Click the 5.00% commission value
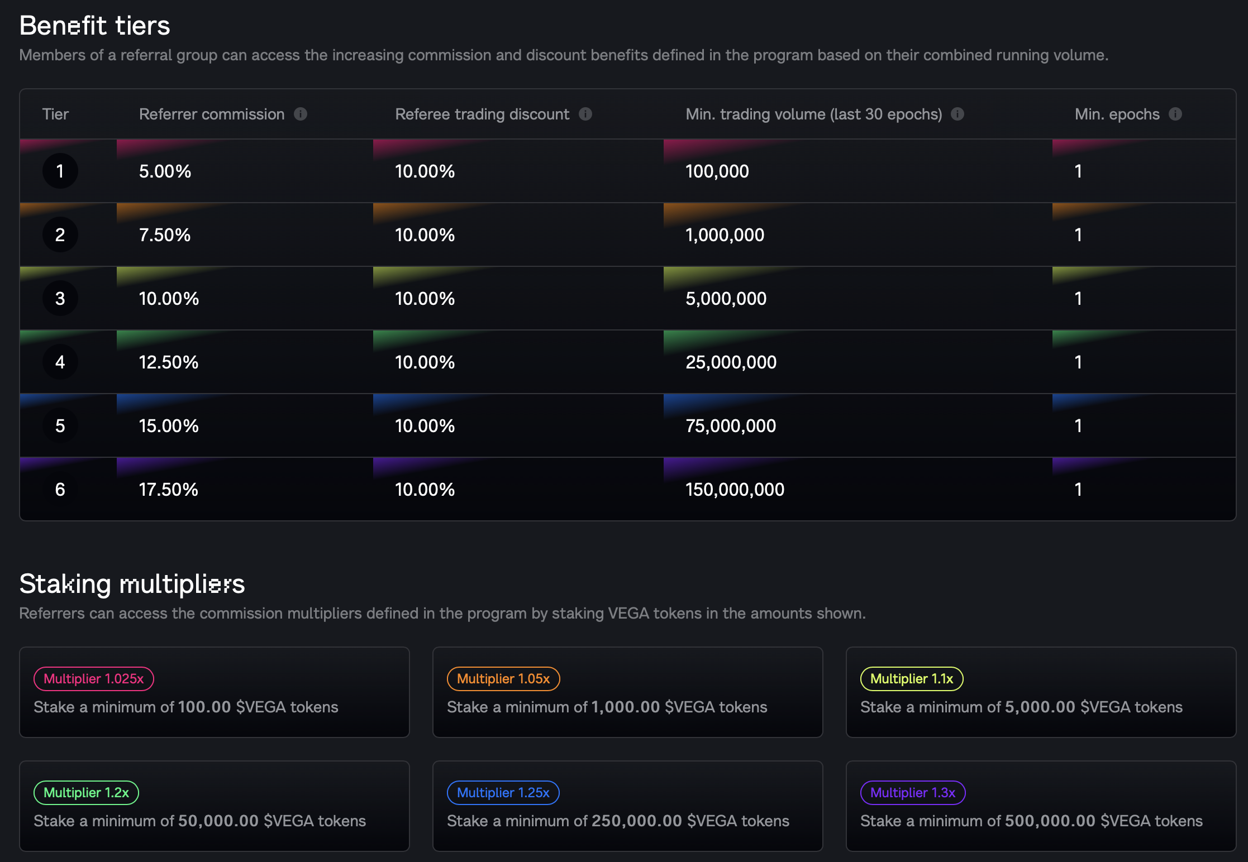The width and height of the screenshot is (1248, 862). tap(165, 171)
